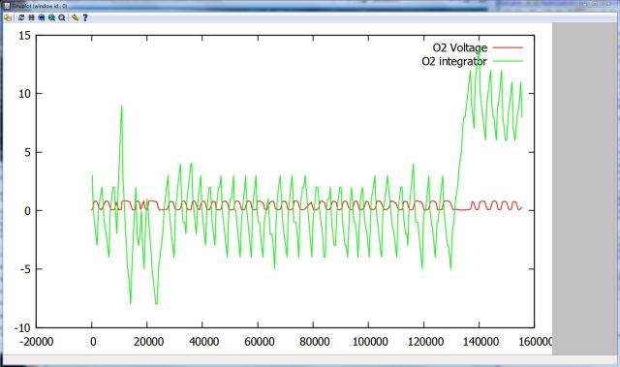This screenshot has width=620, height=367.
Task: Click the red O2 Voltage legend line sample
Action: point(508,47)
